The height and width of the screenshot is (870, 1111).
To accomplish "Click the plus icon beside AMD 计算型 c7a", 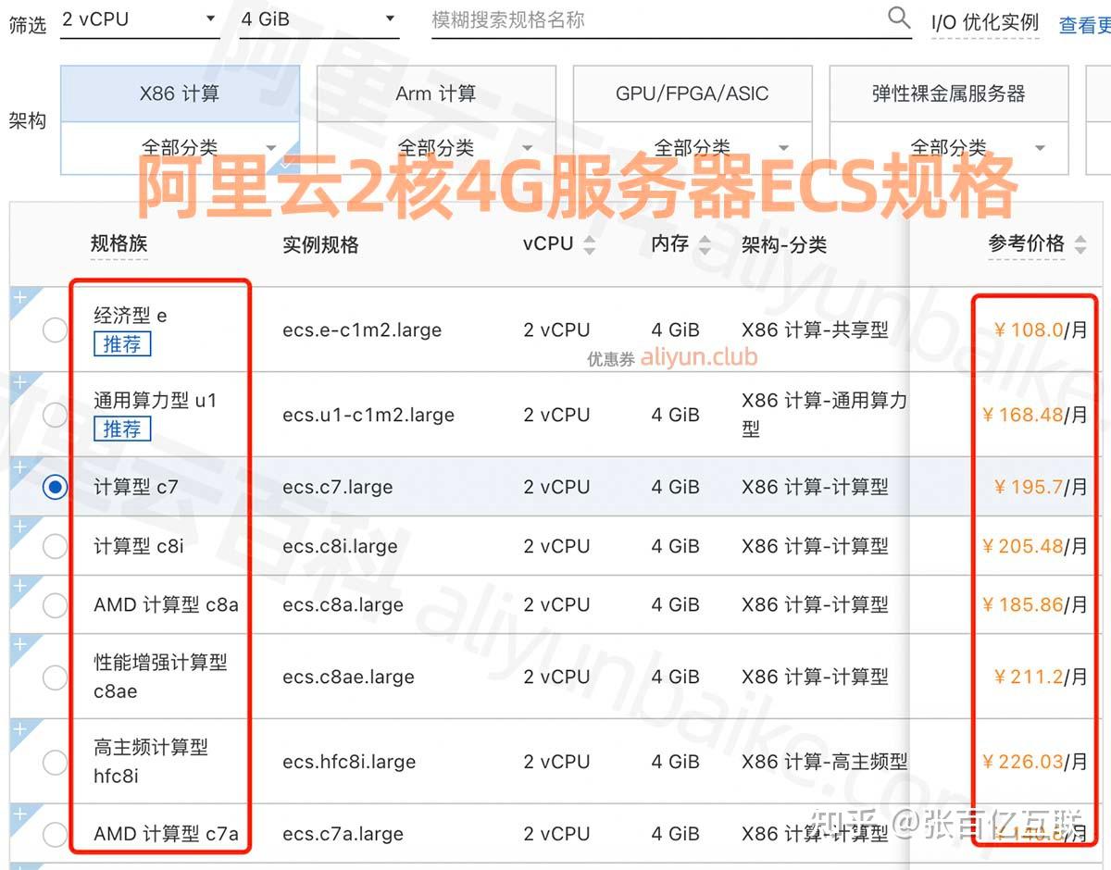I will click(x=19, y=811).
